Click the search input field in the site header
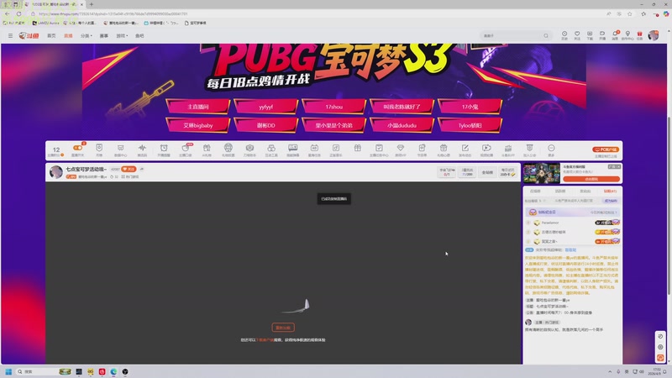Image resolution: width=672 pixels, height=378 pixels. (512, 35)
